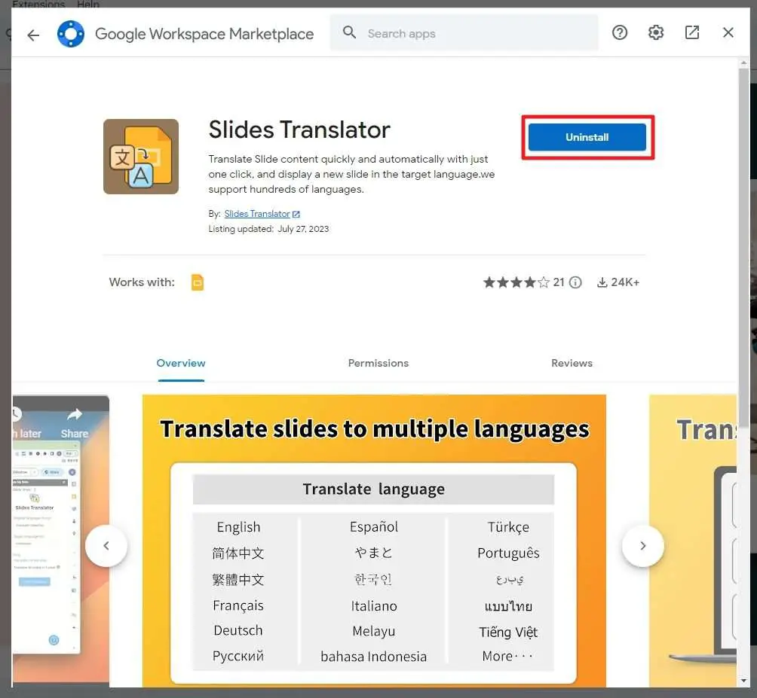Click 'Tiếng Việt' in the language list
This screenshot has width=757, height=698.
pos(508,632)
